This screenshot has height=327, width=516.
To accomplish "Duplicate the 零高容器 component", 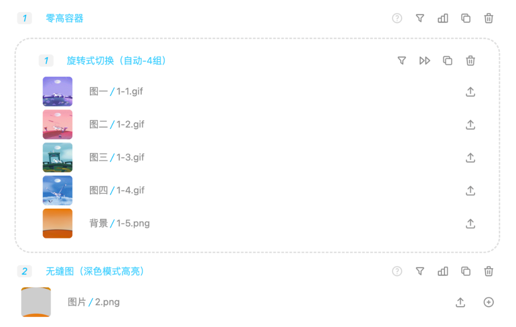I will (466, 19).
